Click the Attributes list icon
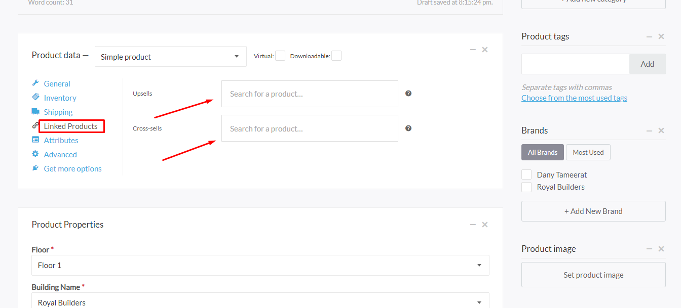 pyautogui.click(x=35, y=140)
